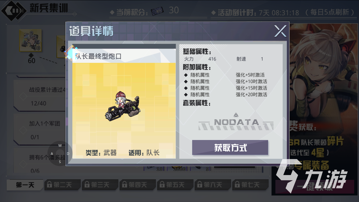Click the points ticket icon beside 当前积分

157,11
